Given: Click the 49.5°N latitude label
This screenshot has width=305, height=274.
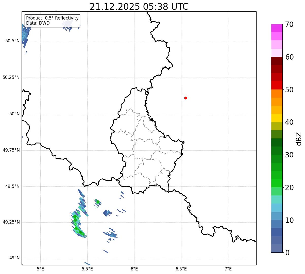Looking at the screenshot, I should (x=12, y=186).
